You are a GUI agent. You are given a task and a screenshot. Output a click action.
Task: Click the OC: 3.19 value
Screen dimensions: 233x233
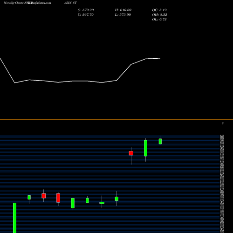click(x=159, y=10)
